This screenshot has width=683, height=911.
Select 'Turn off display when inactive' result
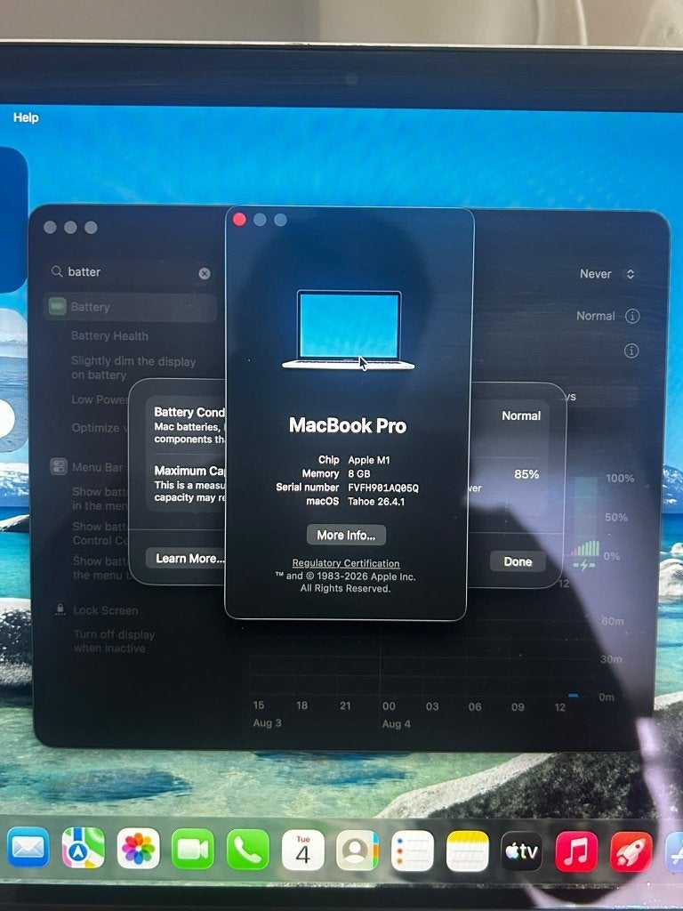[x=115, y=641]
